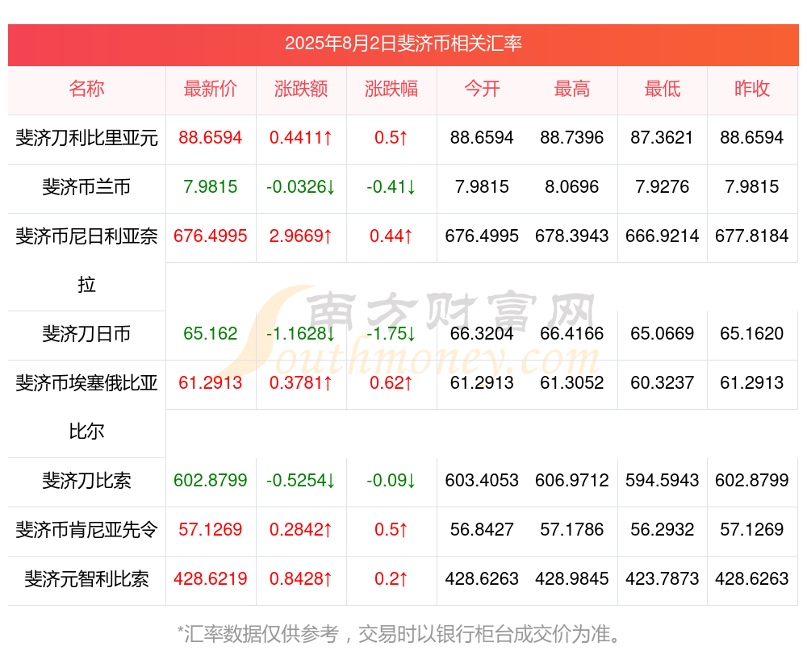Image resolution: width=807 pixels, height=659 pixels.
Task: Click lowest value 594.5943
Action: (x=663, y=480)
